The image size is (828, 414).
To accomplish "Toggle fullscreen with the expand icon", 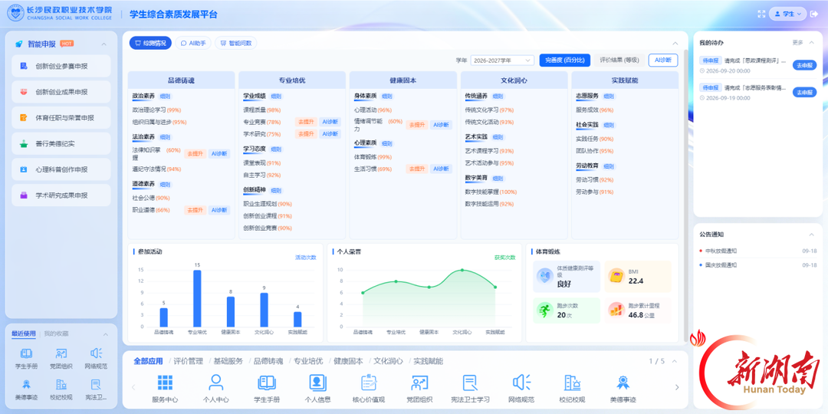I will click(x=761, y=15).
